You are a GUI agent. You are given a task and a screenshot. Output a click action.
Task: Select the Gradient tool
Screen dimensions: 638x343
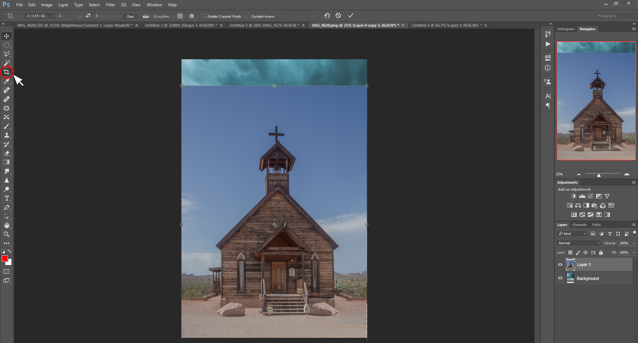[x=7, y=162]
